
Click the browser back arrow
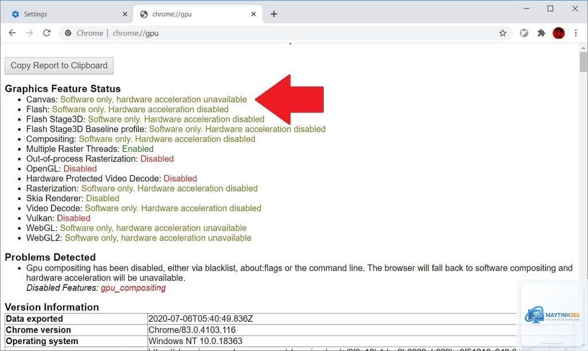12,33
